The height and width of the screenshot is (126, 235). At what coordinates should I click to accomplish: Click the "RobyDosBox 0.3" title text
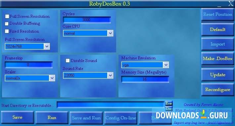pyautogui.click(x=110, y=4)
